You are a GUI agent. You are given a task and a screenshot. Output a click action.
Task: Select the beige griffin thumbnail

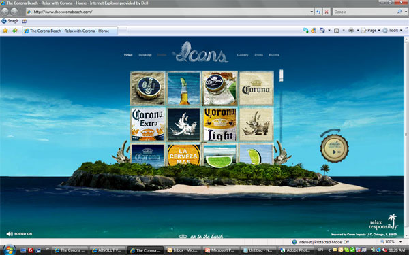(x=256, y=124)
